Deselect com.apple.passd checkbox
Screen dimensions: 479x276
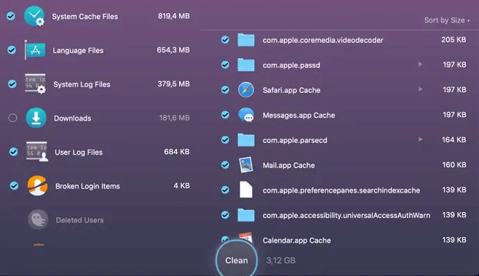coord(225,64)
